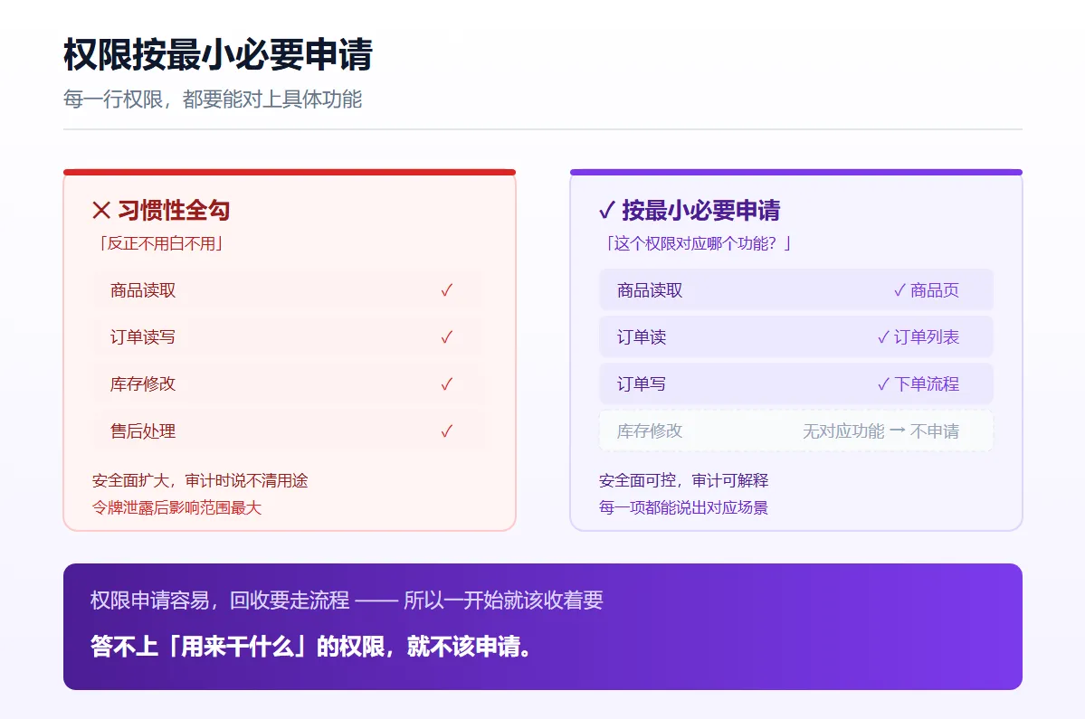
Task: Click the 商品读取 label in the 习惯性全勾 card
Action: [x=143, y=290]
